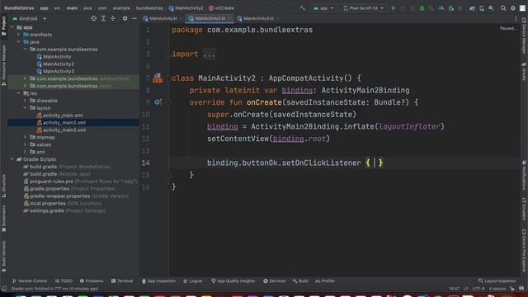Expand com.example.bundleextras (androidTest) package

tap(25, 78)
